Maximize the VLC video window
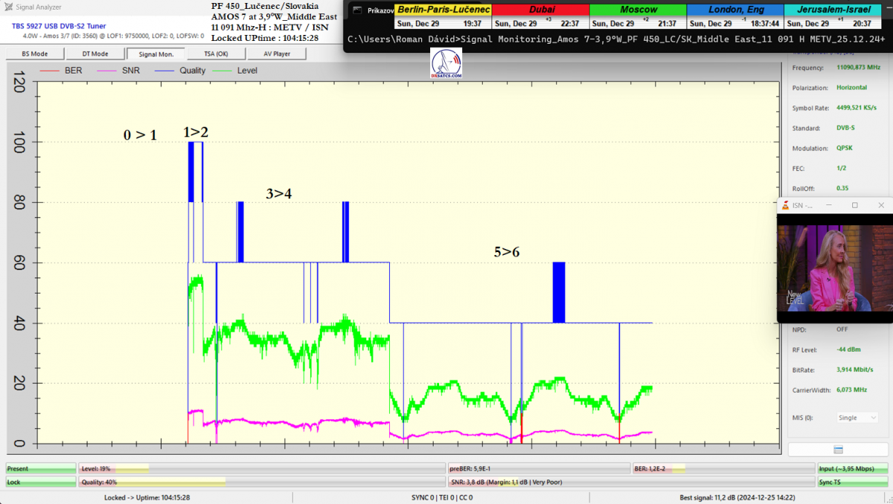Screen dimensions: 893x504 (x=854, y=205)
